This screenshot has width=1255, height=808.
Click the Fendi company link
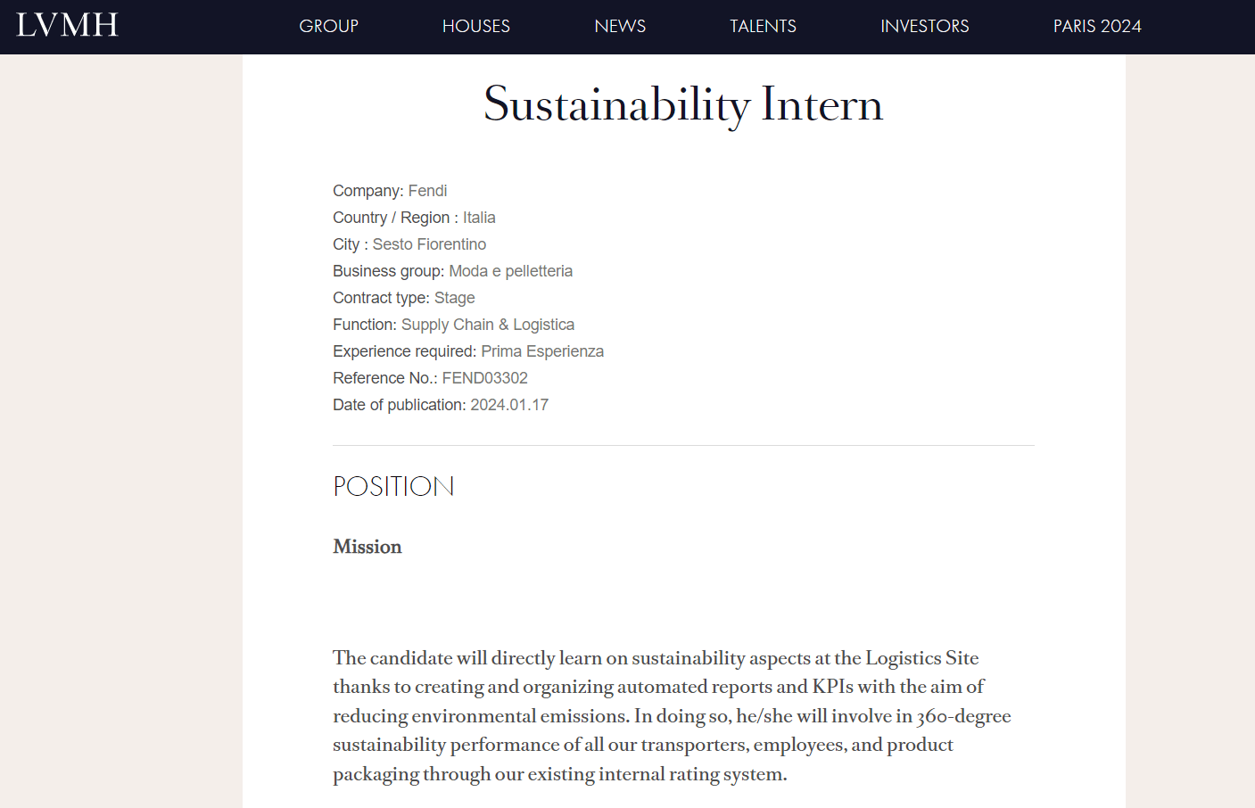(x=427, y=190)
